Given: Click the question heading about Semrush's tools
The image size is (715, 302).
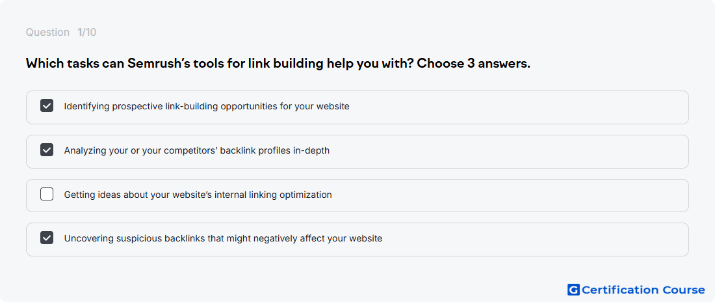Looking at the screenshot, I should (x=278, y=64).
